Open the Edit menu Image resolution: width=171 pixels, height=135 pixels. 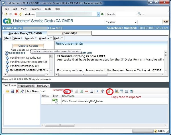(15, 9)
